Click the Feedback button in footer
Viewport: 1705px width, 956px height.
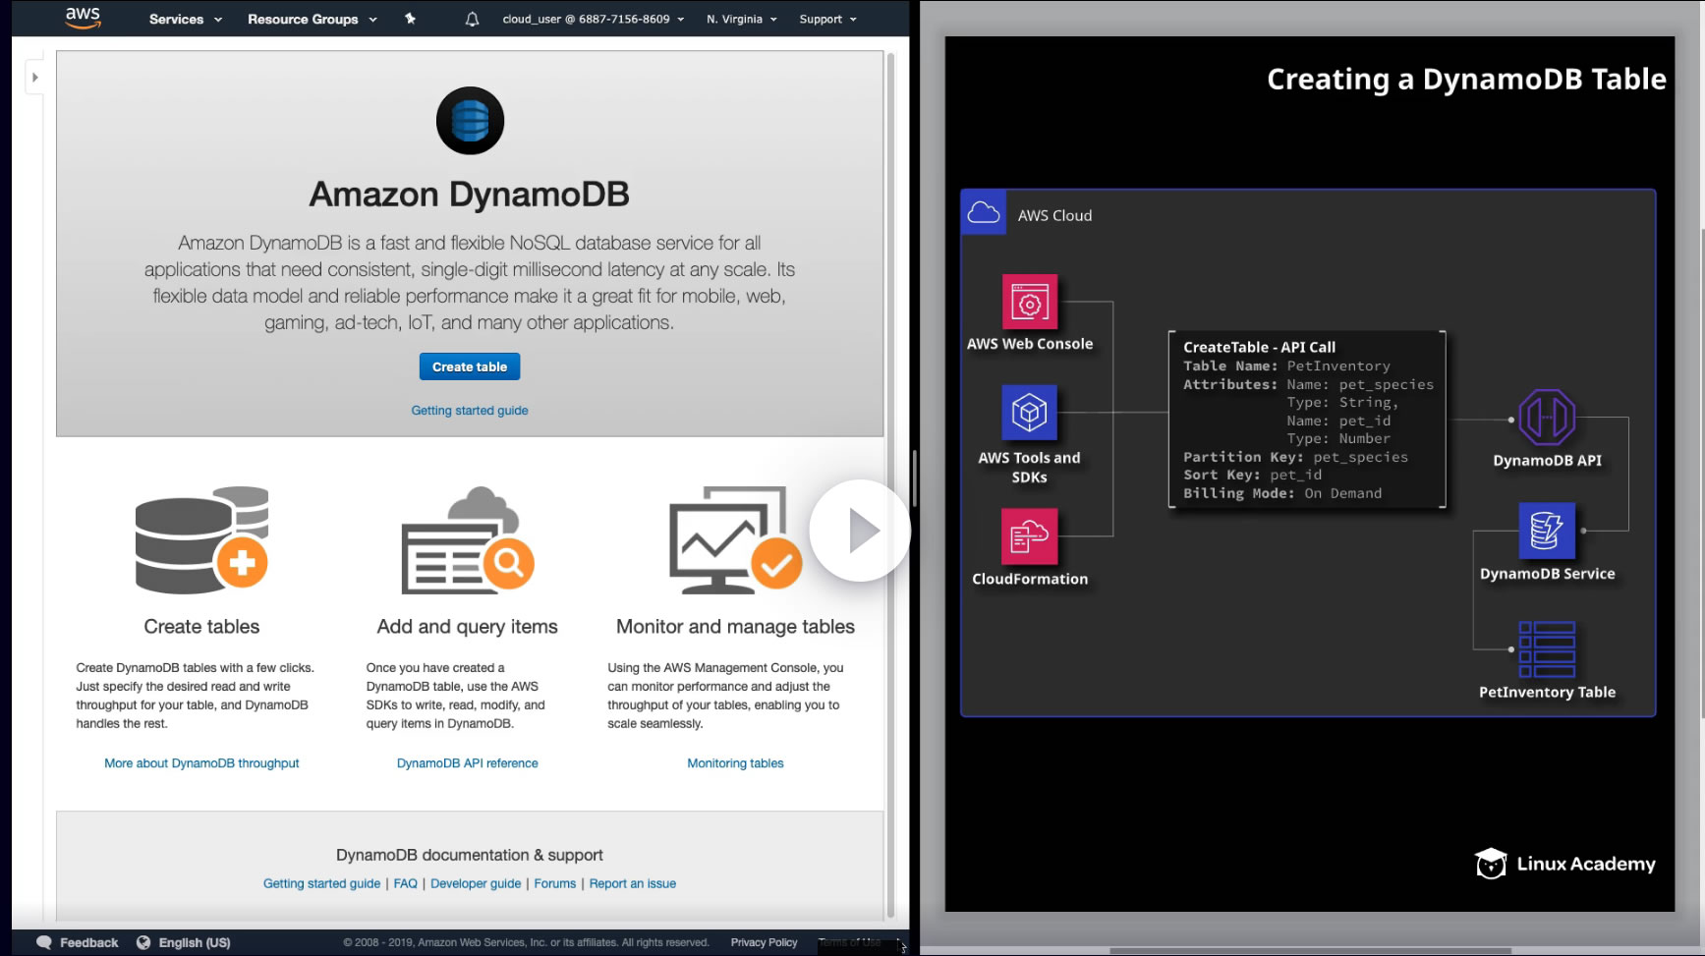point(78,942)
